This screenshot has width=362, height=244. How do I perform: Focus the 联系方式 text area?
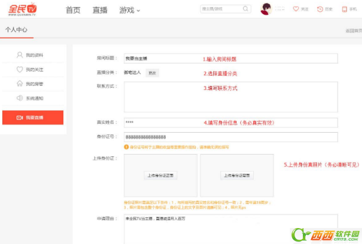(230, 97)
